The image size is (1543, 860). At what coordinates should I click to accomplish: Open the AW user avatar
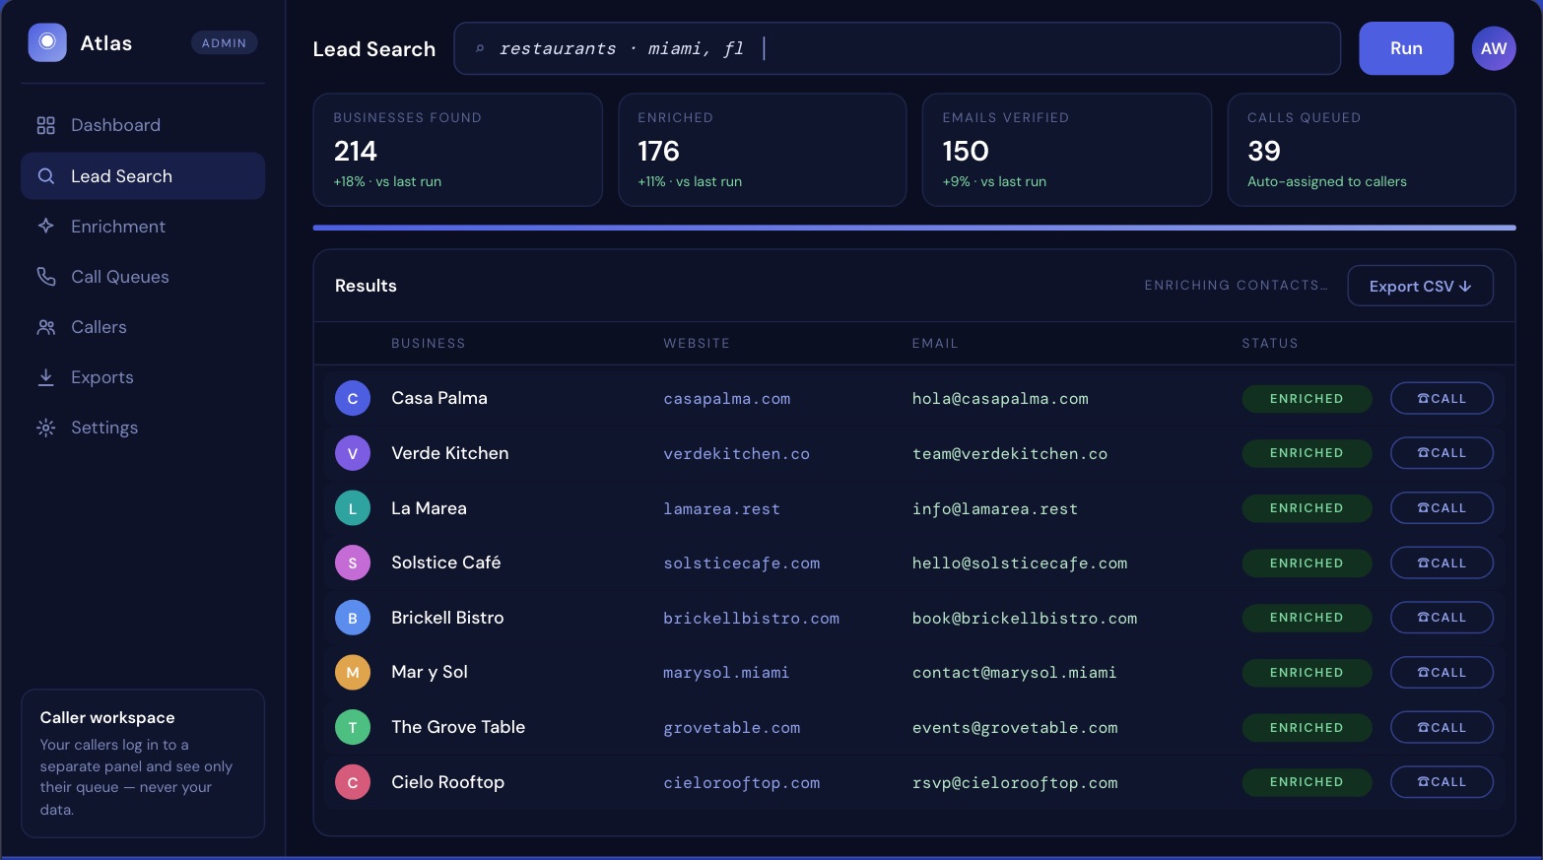pyautogui.click(x=1494, y=48)
